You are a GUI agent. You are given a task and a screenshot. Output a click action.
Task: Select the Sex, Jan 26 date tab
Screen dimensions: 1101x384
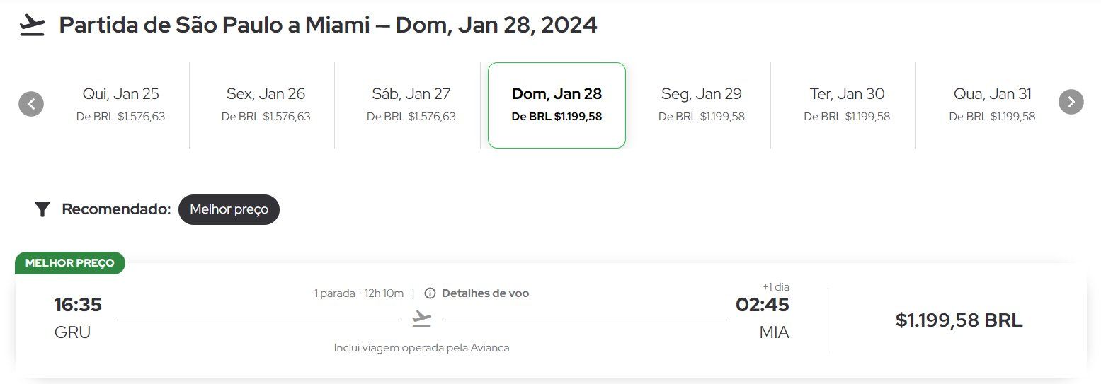point(266,105)
